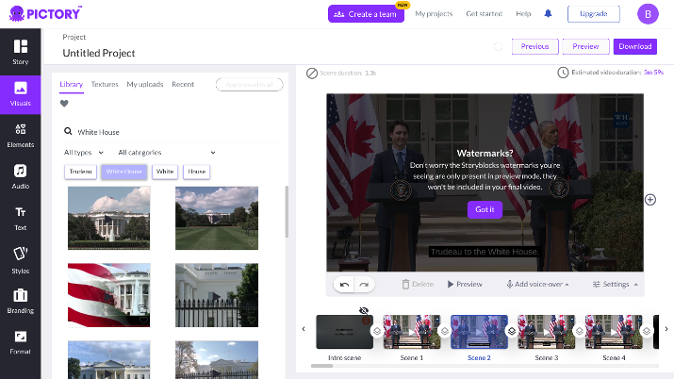
Task: Select White House fence thumbnail
Action: [x=217, y=295]
